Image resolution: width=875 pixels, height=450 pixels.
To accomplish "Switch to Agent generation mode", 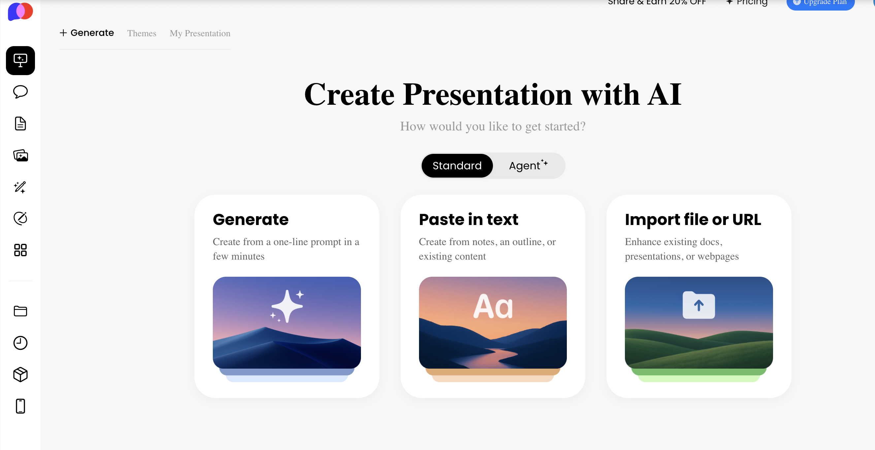I will point(527,165).
